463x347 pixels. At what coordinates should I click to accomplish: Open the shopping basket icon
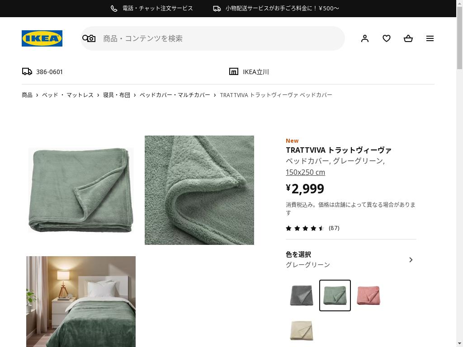[x=408, y=38]
